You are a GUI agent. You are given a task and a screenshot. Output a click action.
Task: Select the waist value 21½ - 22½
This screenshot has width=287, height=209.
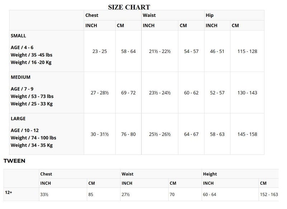coord(160,51)
